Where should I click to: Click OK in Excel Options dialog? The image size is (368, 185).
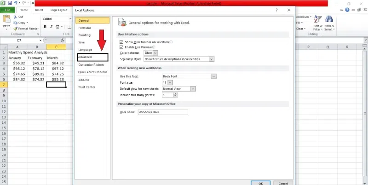coord(260,183)
